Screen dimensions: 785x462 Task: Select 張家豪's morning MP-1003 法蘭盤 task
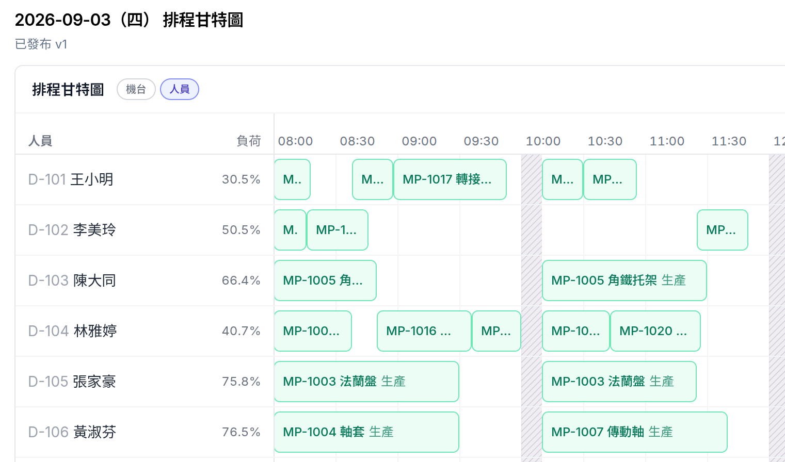[366, 382]
